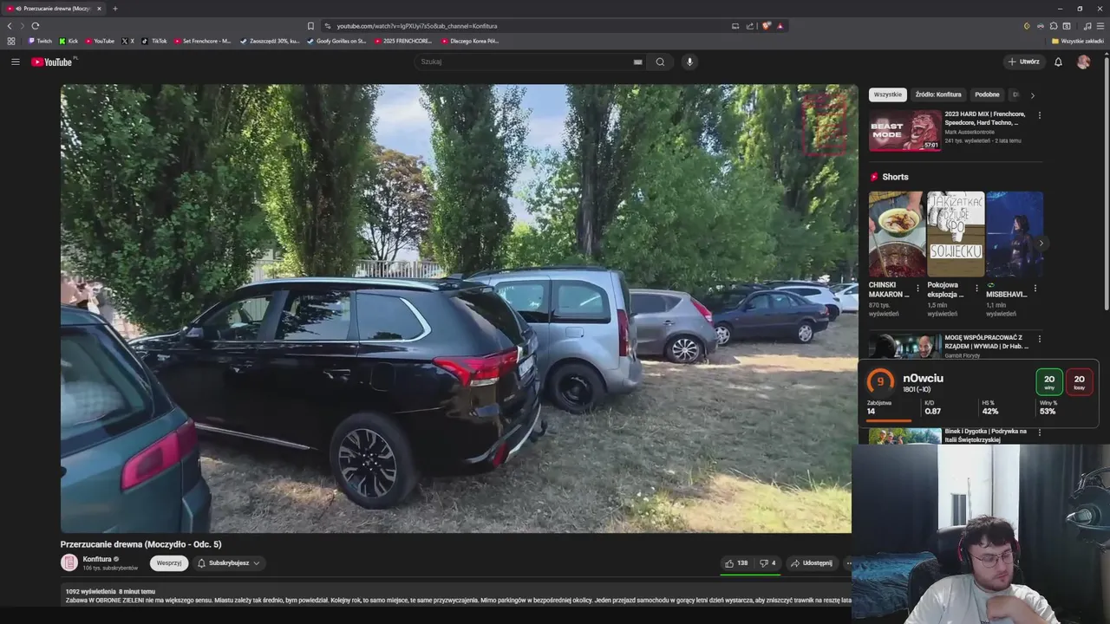This screenshot has width=1110, height=624.
Task: Open the yellow wallet icon in toolbar
Action: 1027,26
